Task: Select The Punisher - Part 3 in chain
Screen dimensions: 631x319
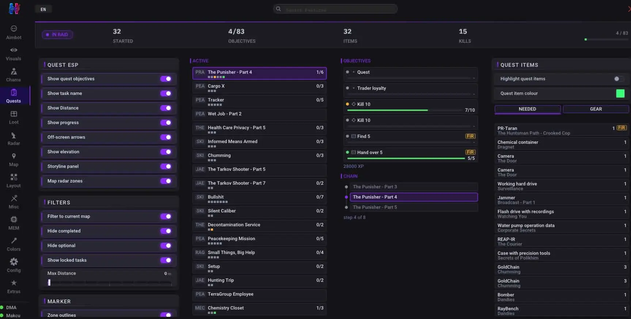Action: point(414,187)
